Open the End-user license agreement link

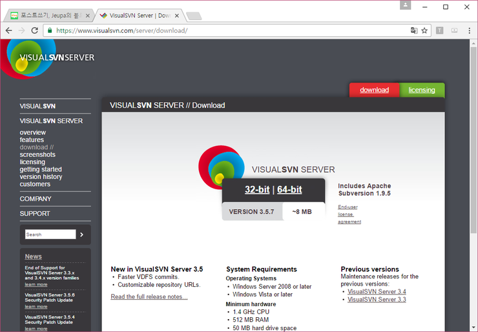point(349,214)
